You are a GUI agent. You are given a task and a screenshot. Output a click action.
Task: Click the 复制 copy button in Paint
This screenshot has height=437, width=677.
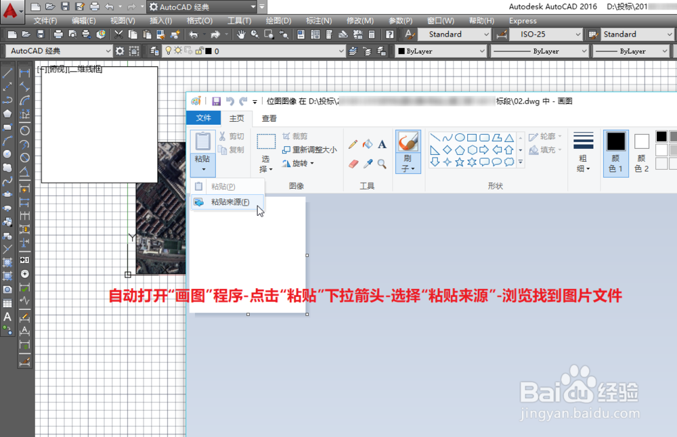[232, 149]
